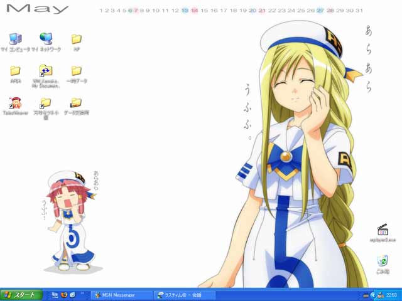The image size is (402, 301).
Task: Click the third Quick Launch icon after Firefox
Action: pyautogui.click(x=73, y=295)
